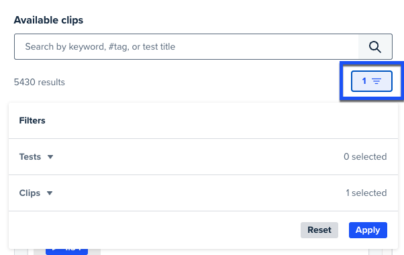This screenshot has width=404, height=255.
Task: Expand the Clips filter arrow
Action: tap(50, 193)
